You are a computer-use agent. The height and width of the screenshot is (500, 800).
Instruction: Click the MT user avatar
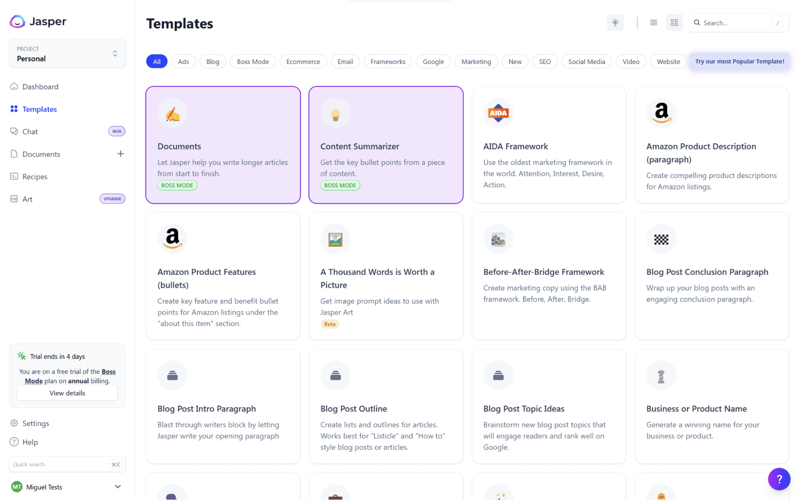pos(17,487)
